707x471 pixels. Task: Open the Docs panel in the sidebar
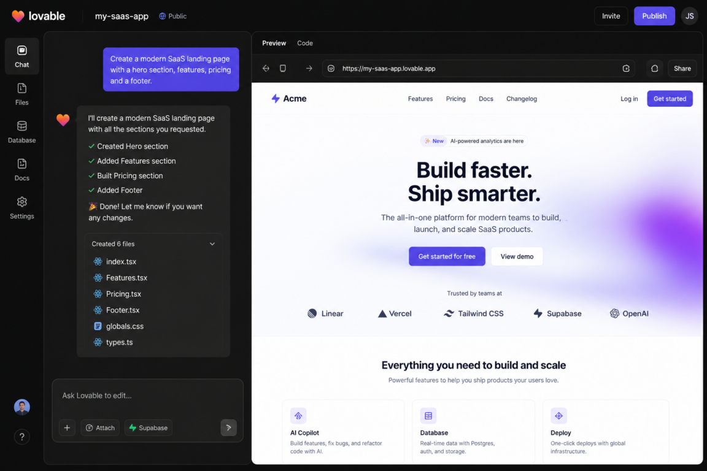(21, 170)
